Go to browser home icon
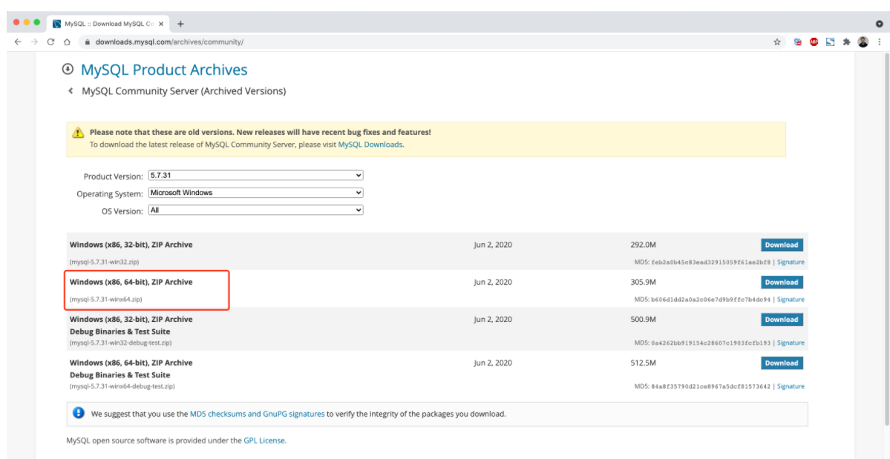The image size is (890, 459). 67,42
